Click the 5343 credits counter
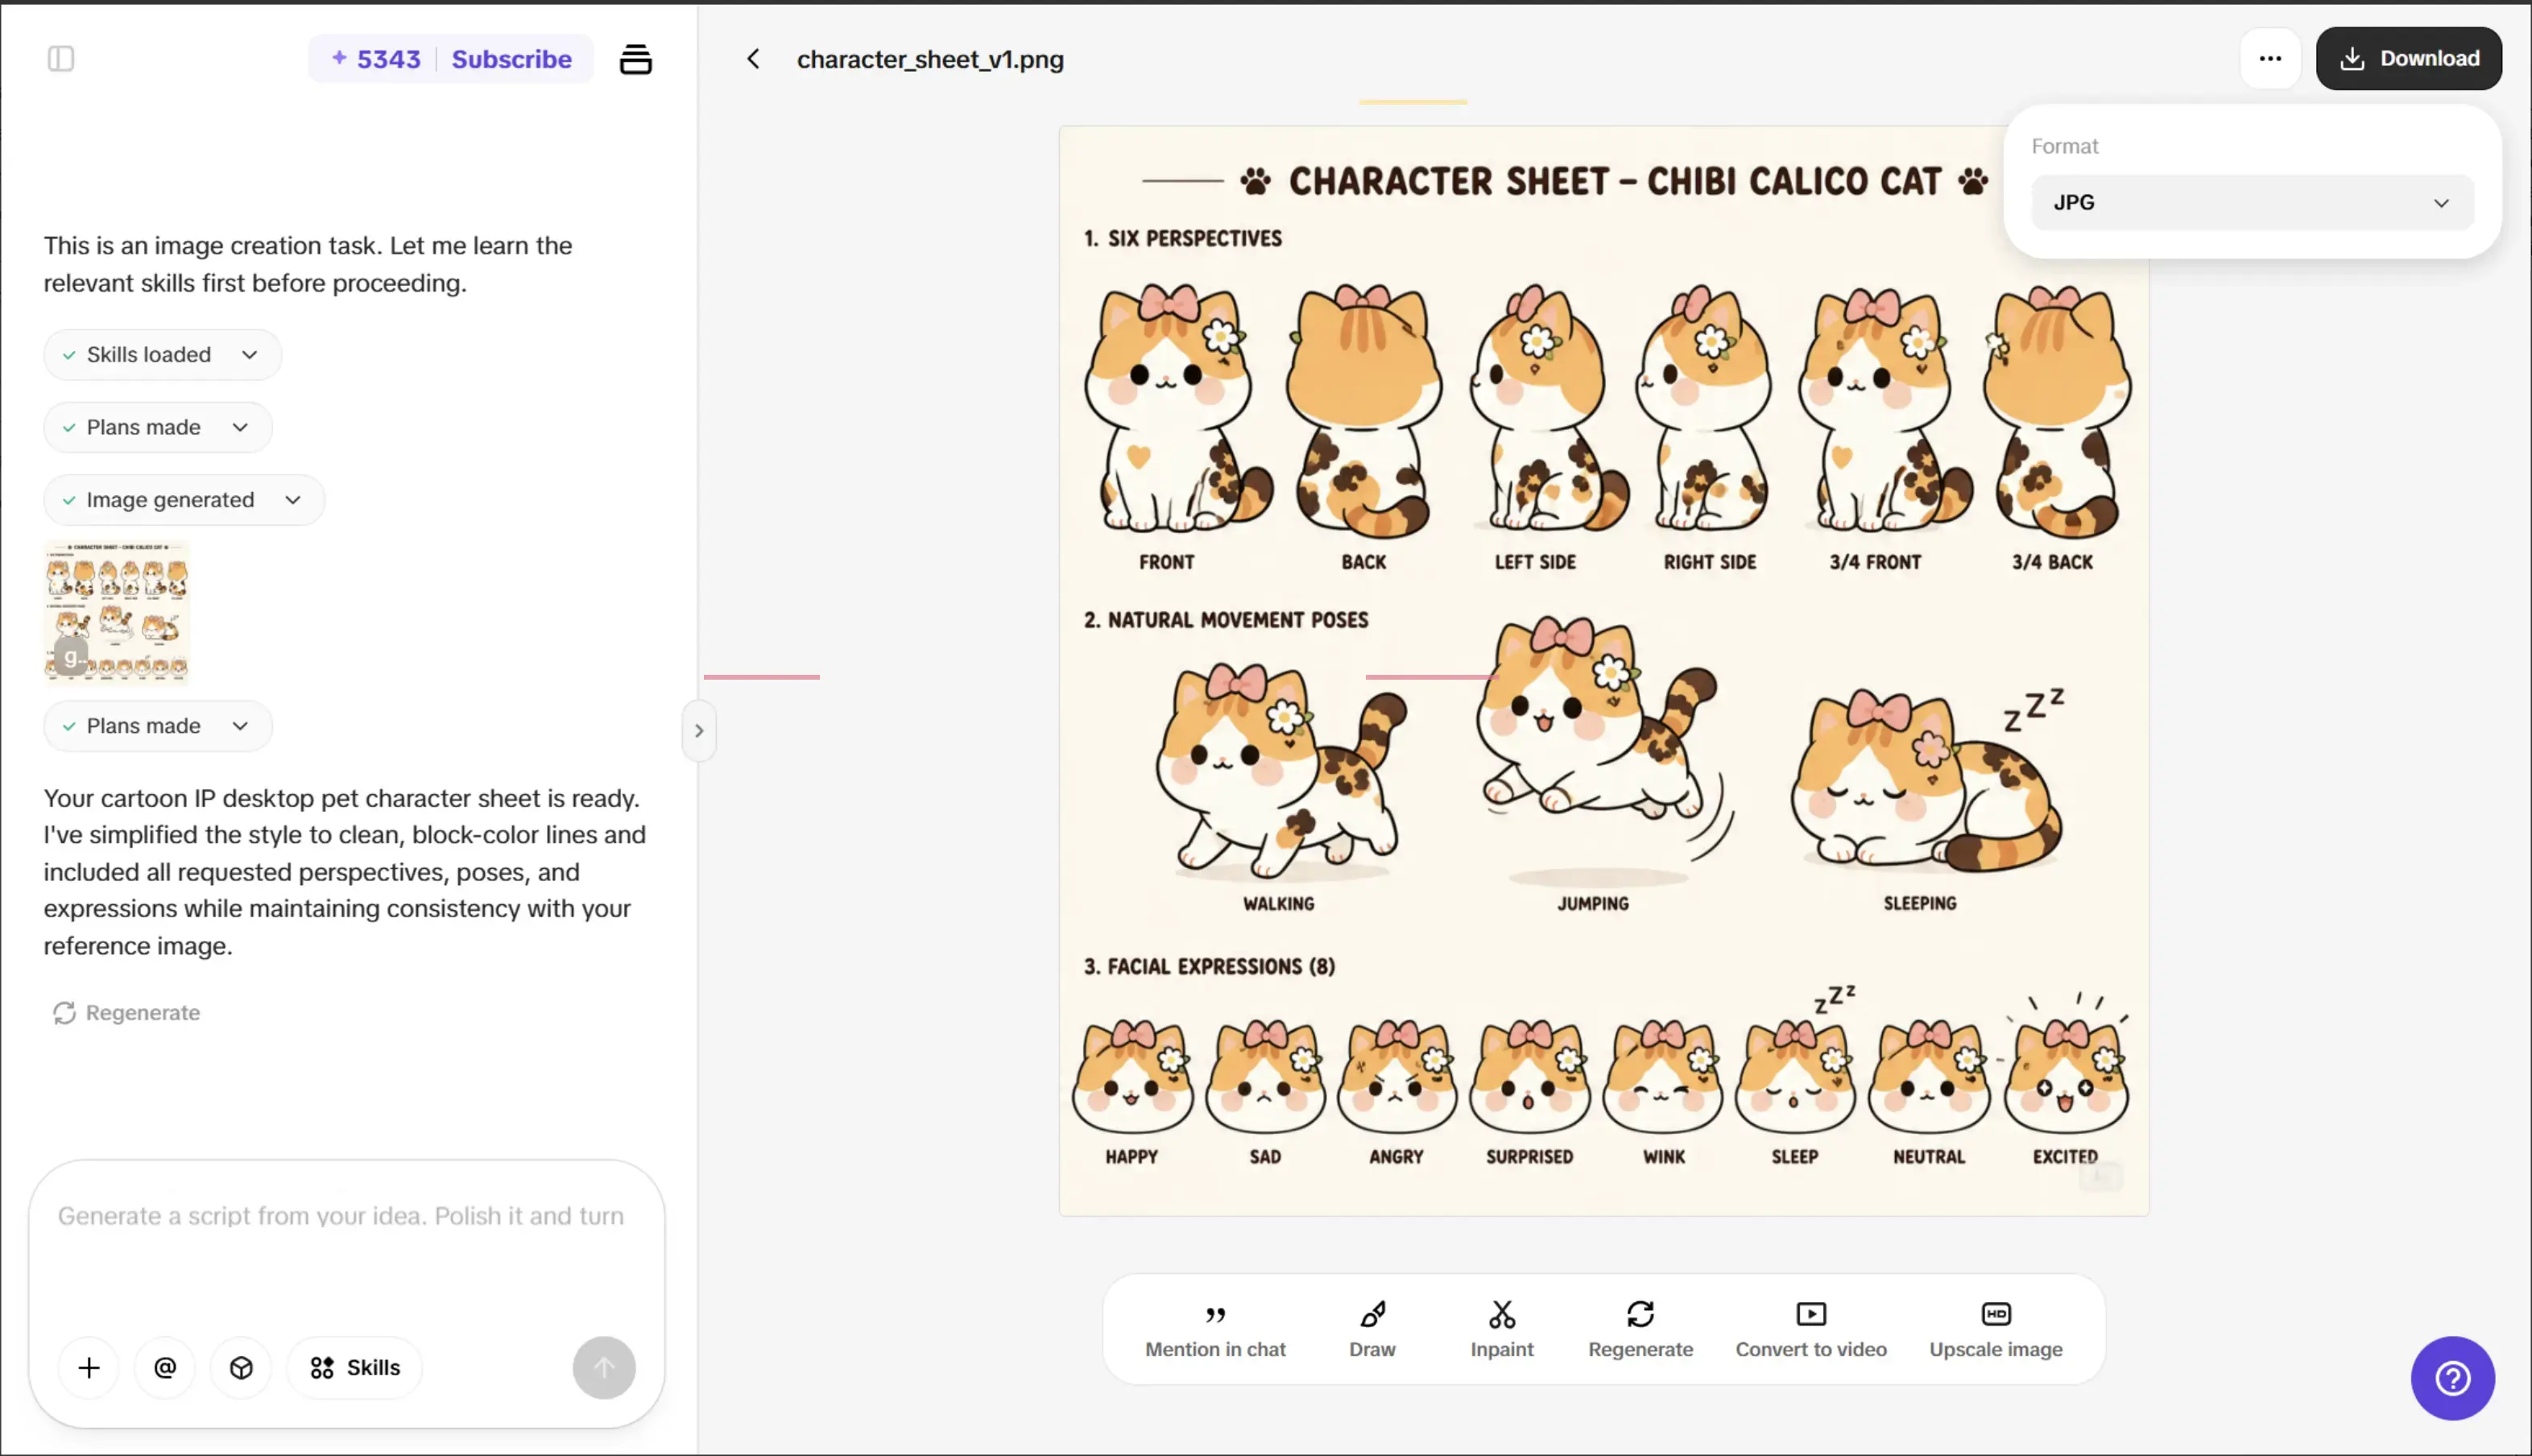 (376, 59)
